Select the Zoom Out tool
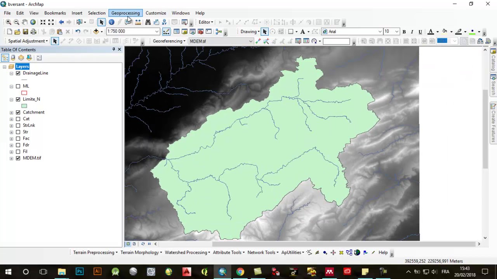Viewport: 497px width, 279px height. (16, 22)
